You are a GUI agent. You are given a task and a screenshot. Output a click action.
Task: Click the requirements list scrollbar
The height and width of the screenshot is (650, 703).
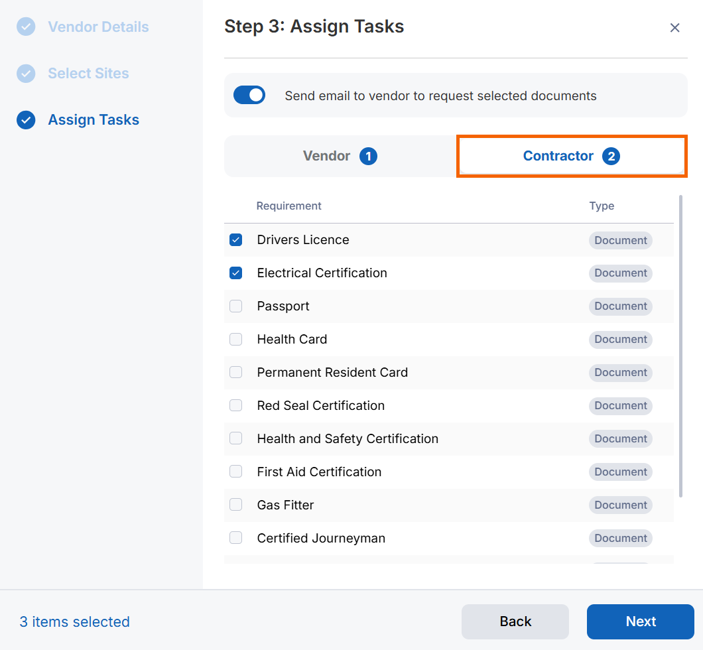tap(680, 345)
